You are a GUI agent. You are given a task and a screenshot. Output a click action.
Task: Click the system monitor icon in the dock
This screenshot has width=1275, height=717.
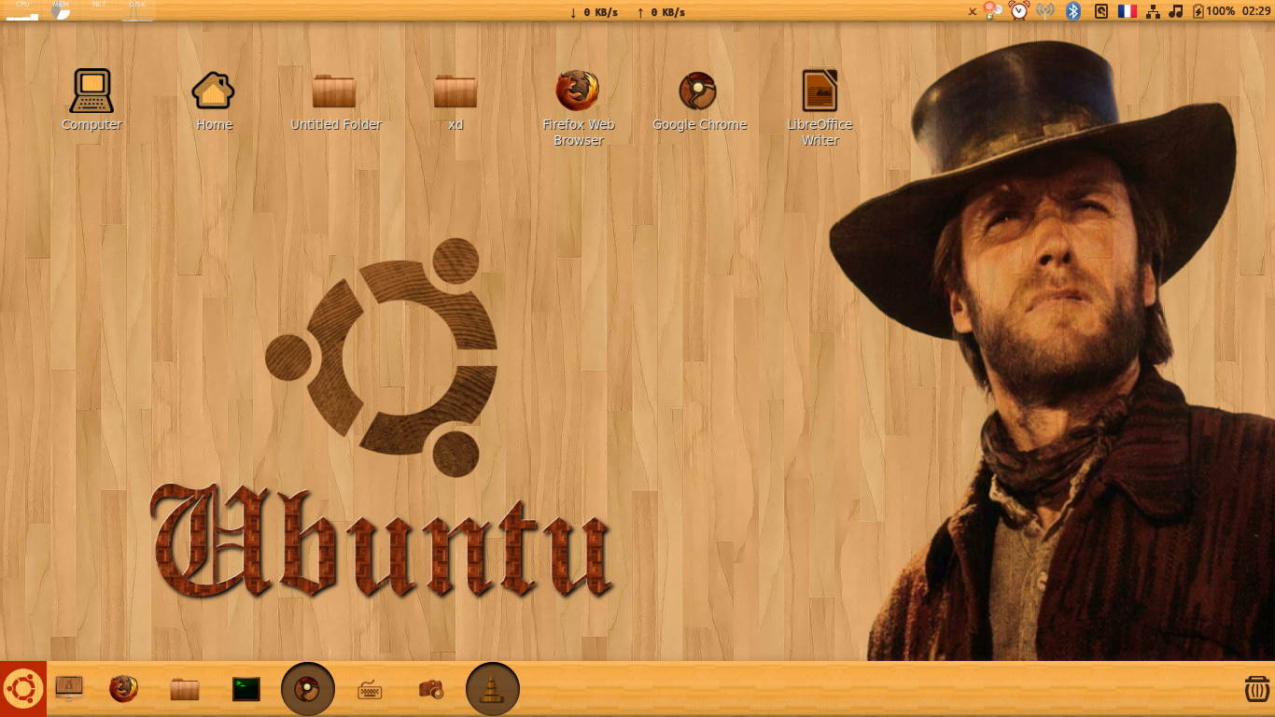click(x=69, y=689)
